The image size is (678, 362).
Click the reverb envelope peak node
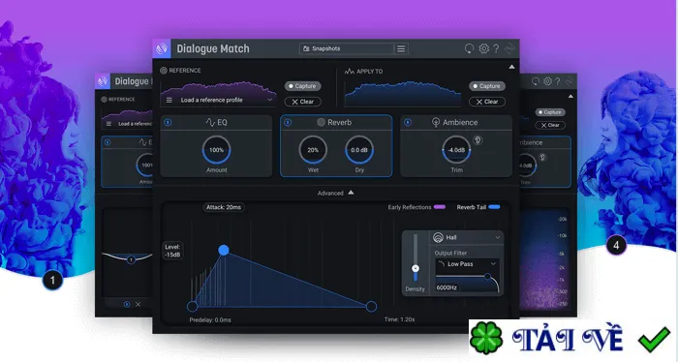224,250
